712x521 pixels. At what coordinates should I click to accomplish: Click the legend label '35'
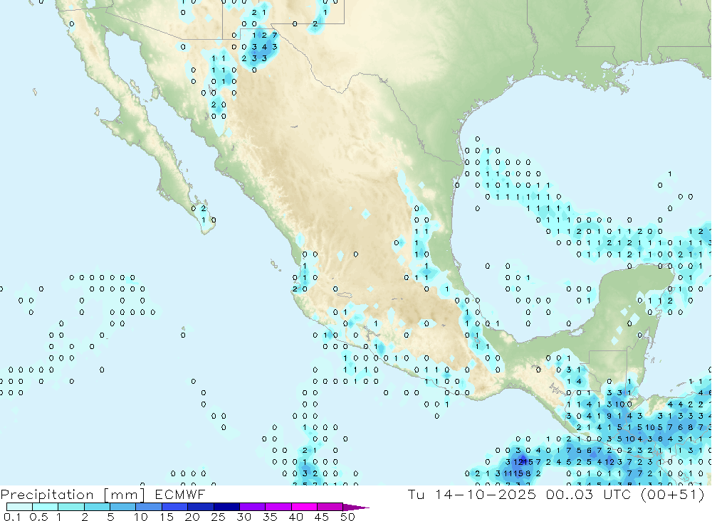pos(270,517)
